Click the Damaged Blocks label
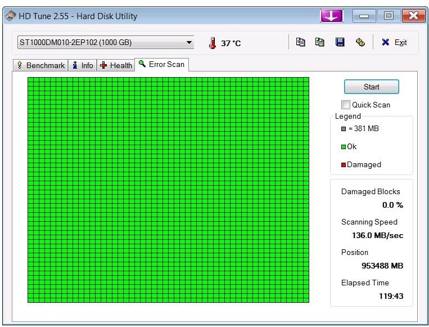 [371, 192]
